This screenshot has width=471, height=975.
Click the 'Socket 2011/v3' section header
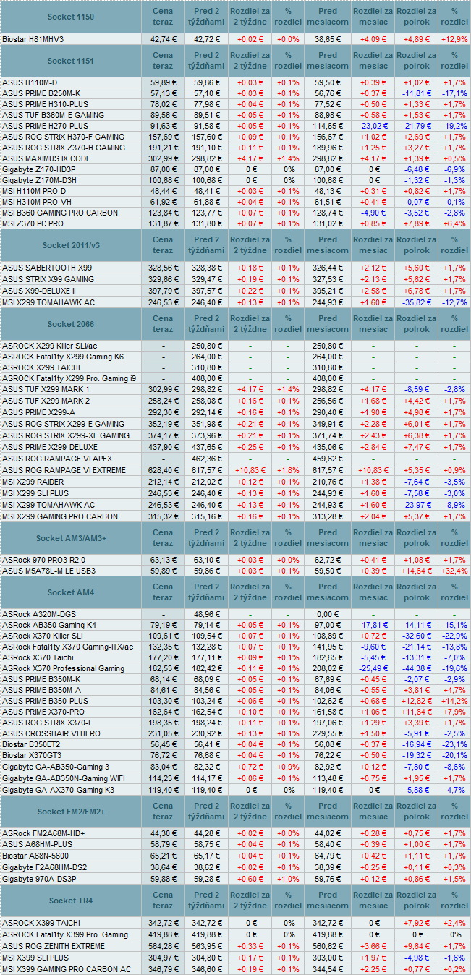tap(70, 245)
